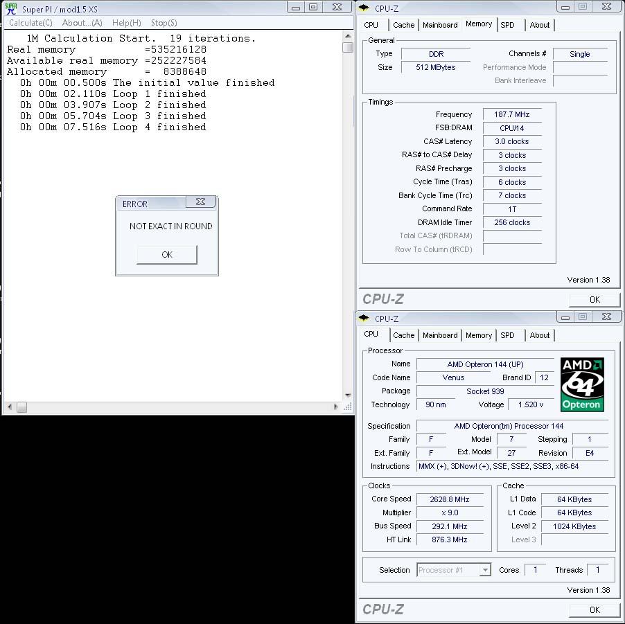Screen dimensions: 625x624
Task: Open Memory tab in bottom CPU-Z
Action: [479, 335]
